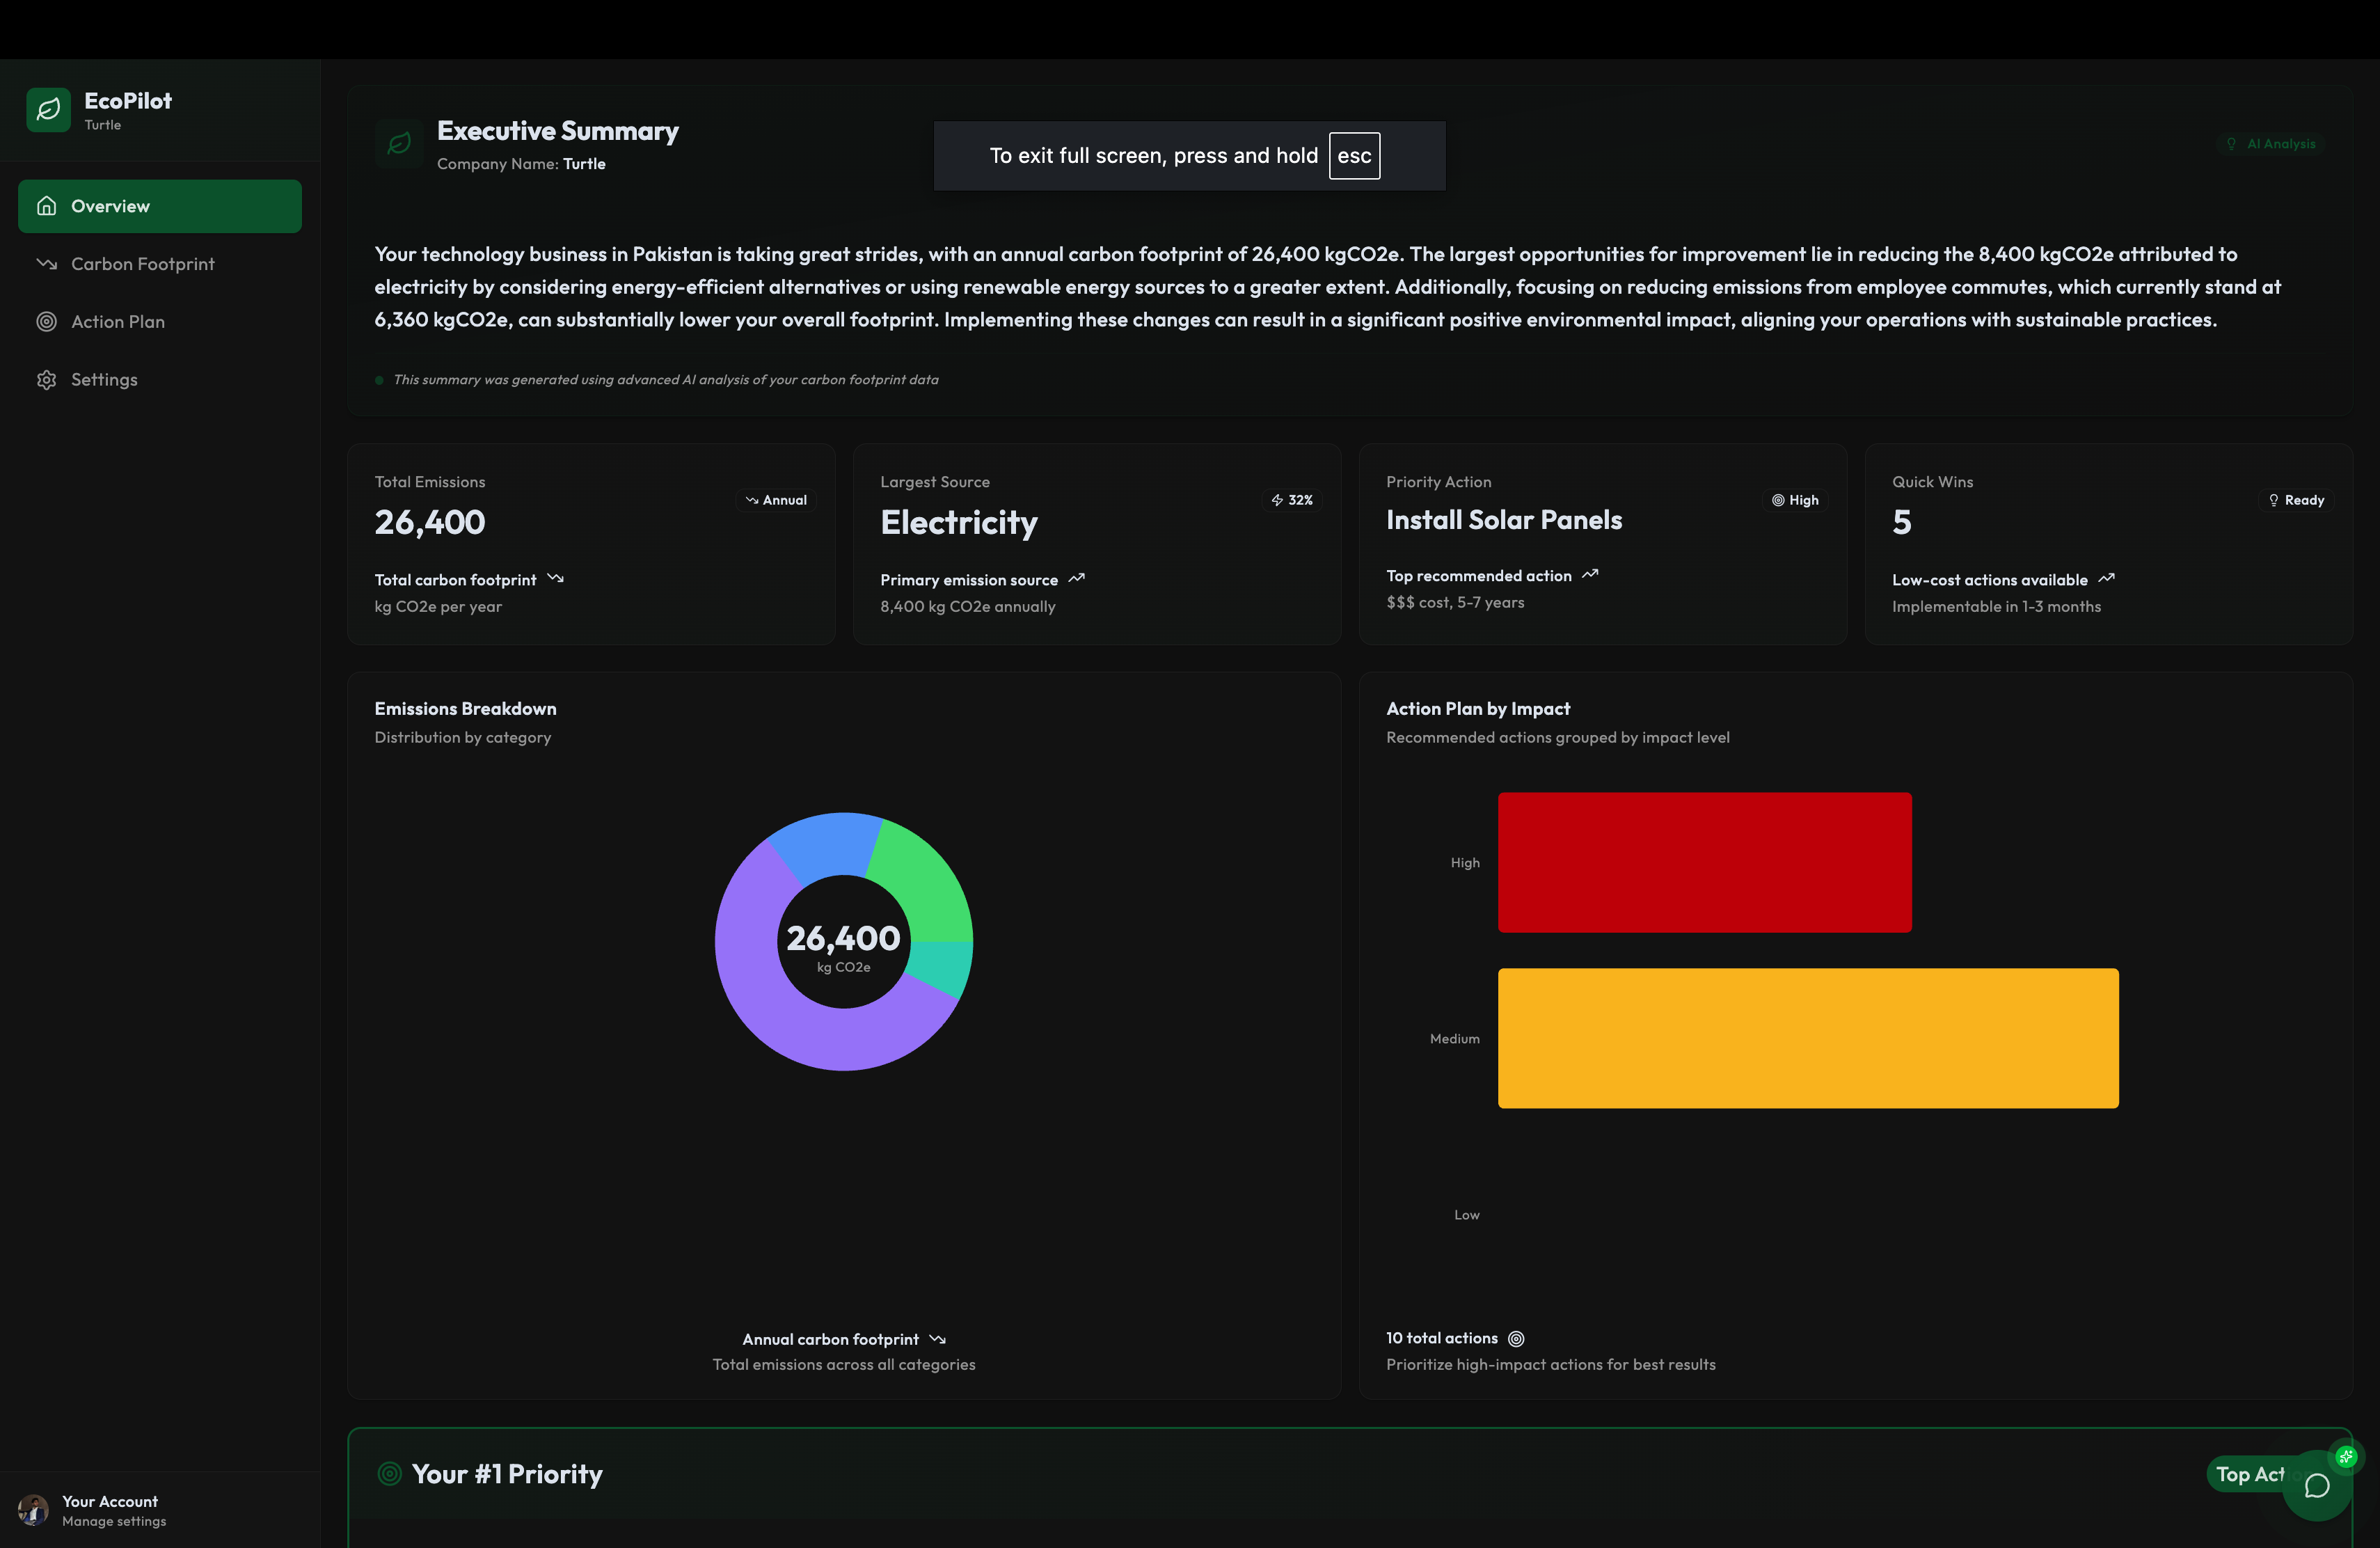Viewport: 2380px width, 1548px height.
Task: Click the Your #1 Priority target icon
Action: point(389,1474)
